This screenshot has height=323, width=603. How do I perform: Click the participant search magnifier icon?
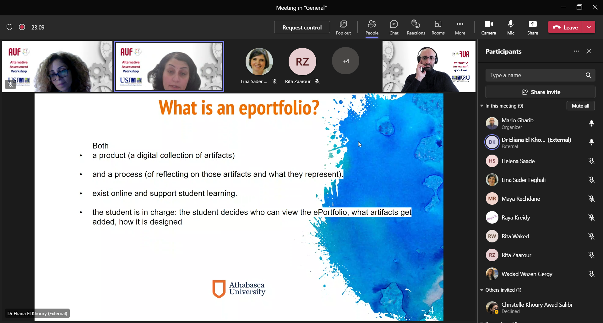pos(588,75)
